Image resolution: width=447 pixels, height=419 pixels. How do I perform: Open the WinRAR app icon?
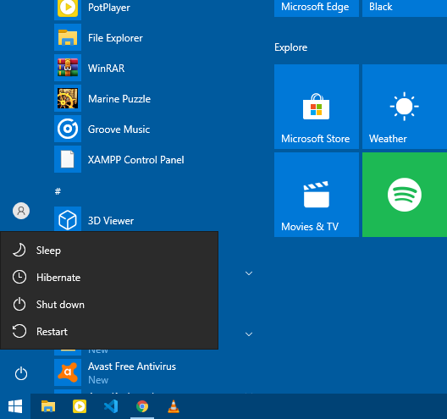click(x=68, y=68)
